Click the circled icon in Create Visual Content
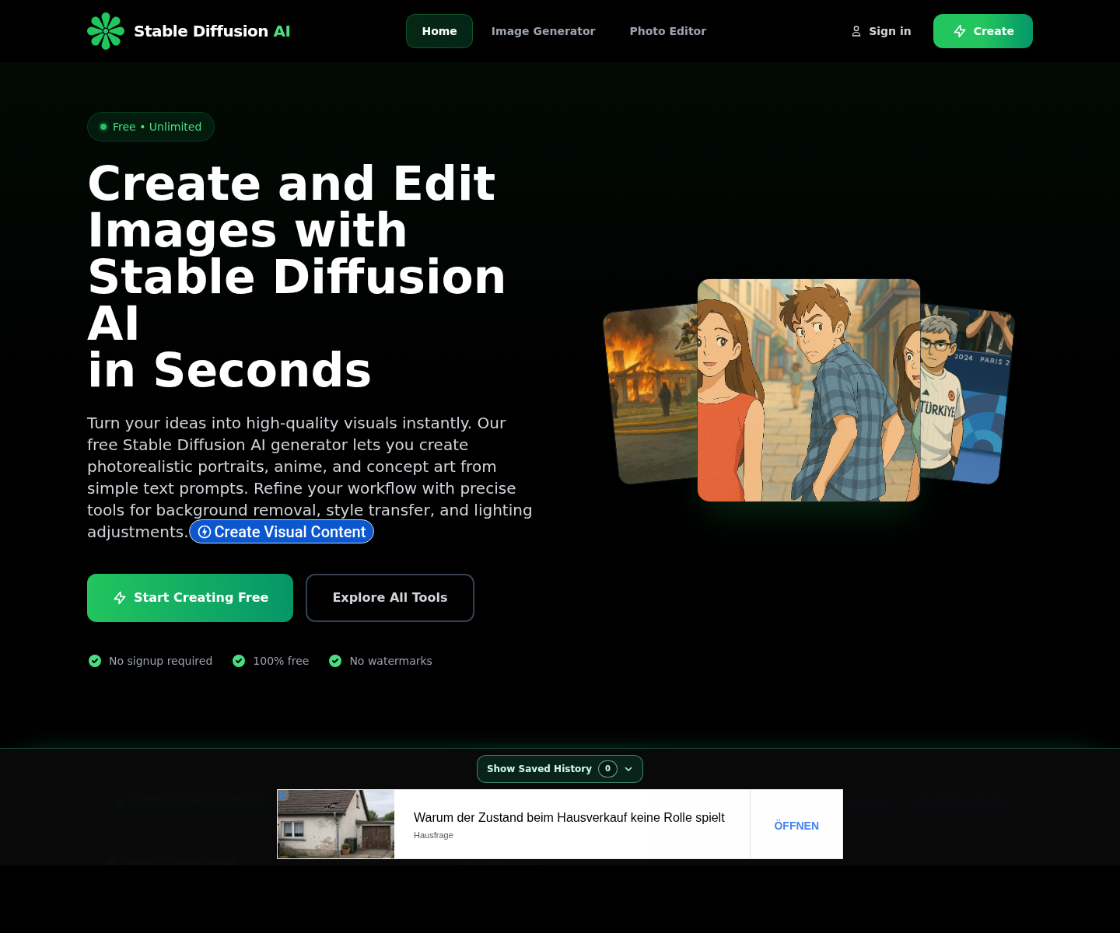Screen dimensions: 1120x933 (204, 532)
